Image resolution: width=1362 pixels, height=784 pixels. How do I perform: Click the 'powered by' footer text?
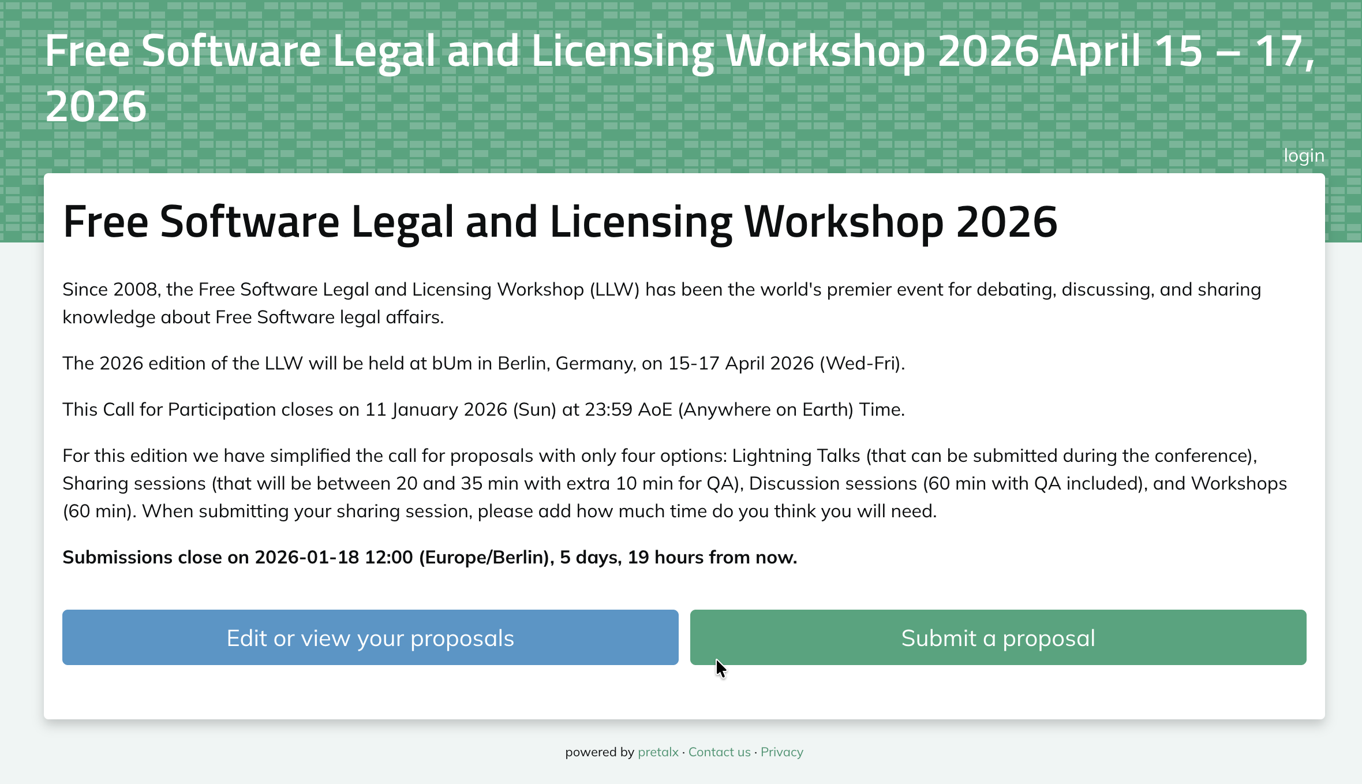tap(599, 752)
